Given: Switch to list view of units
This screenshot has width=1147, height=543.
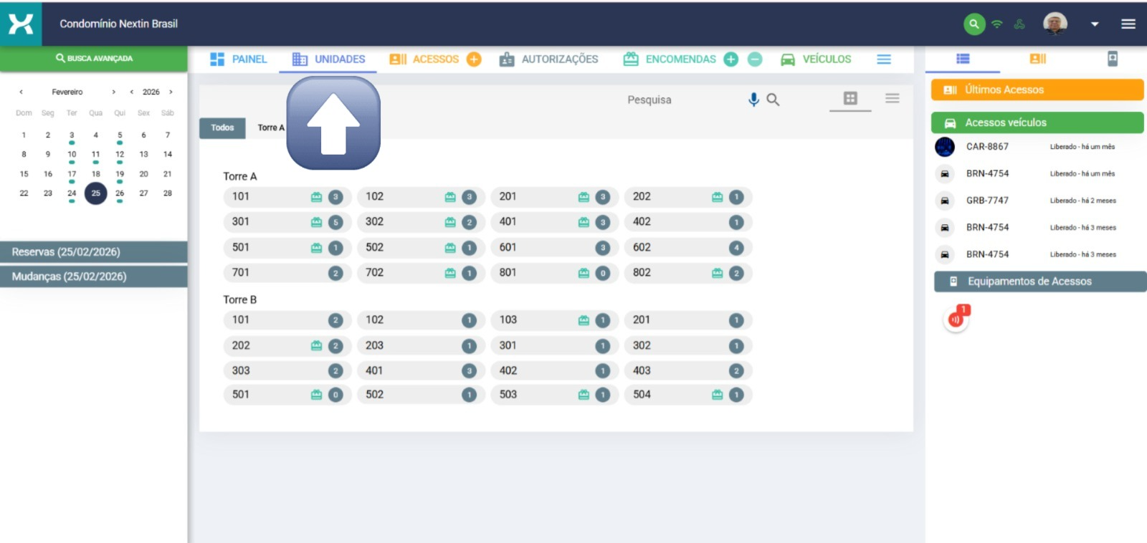Looking at the screenshot, I should pos(892,99).
